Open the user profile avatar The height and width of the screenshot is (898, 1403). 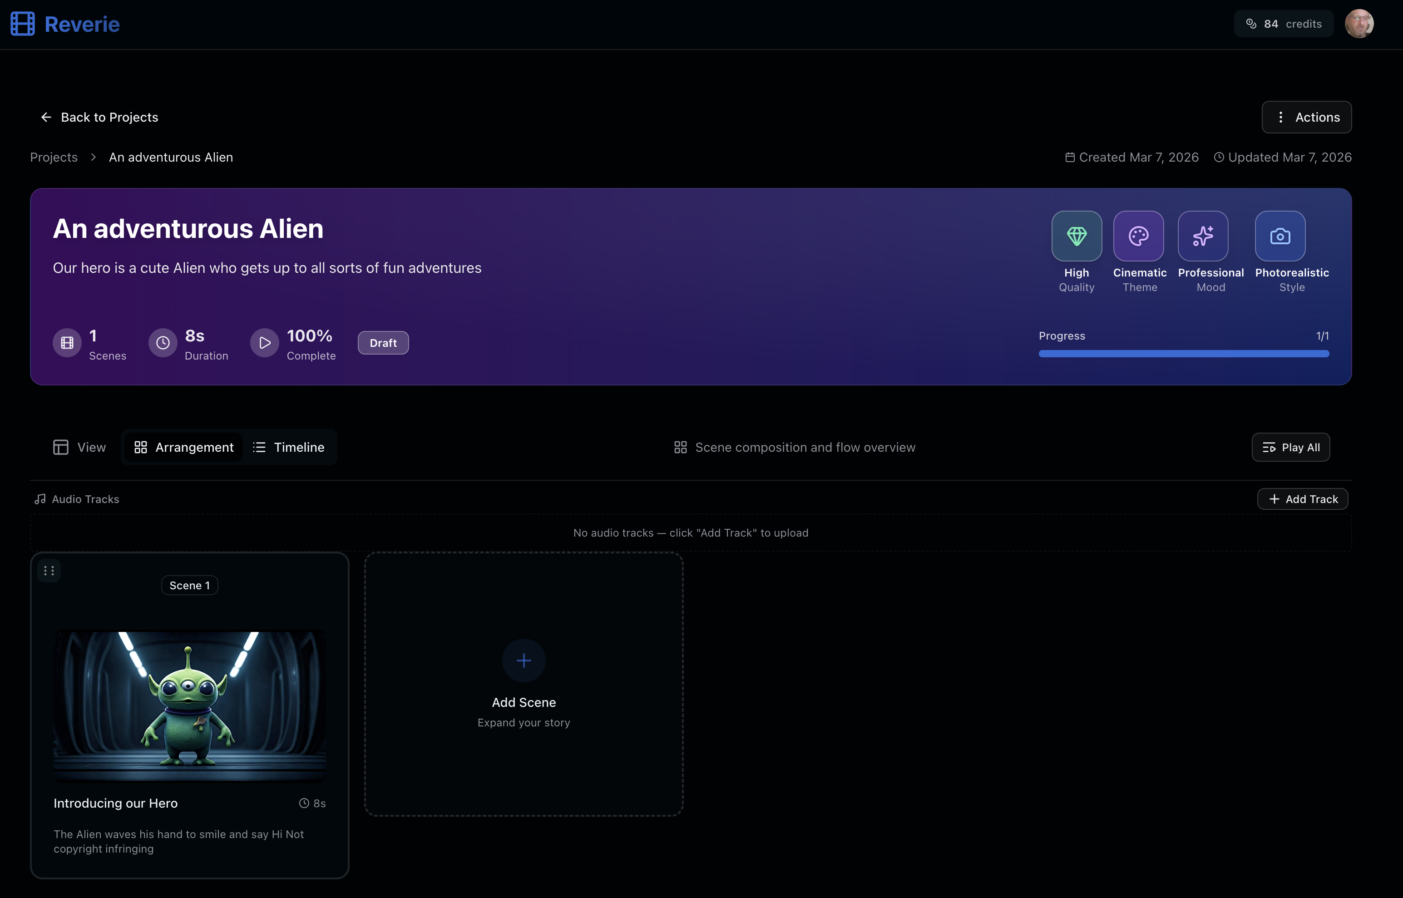pyautogui.click(x=1359, y=24)
